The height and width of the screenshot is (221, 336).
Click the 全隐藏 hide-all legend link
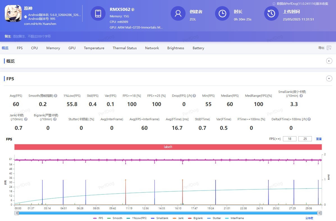(309, 218)
